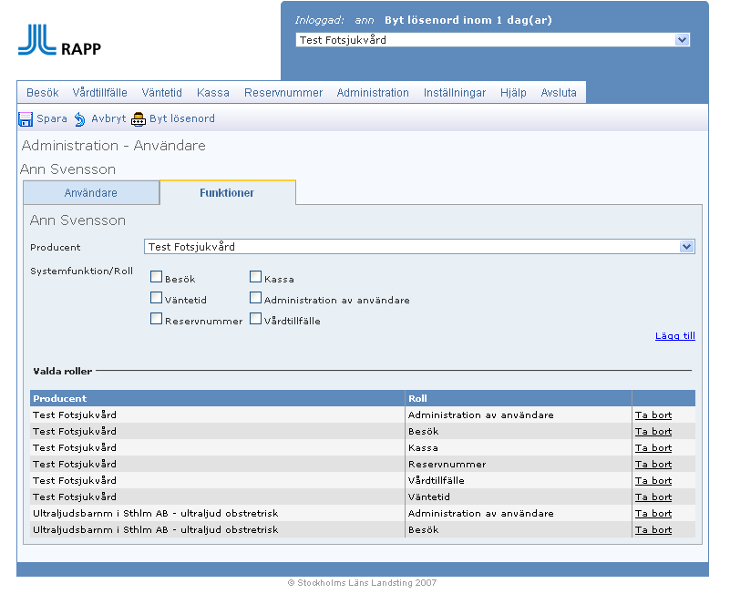The width and height of the screenshot is (730, 594).
Task: Click the Byt lösenord toolbar text
Action: coord(182,118)
